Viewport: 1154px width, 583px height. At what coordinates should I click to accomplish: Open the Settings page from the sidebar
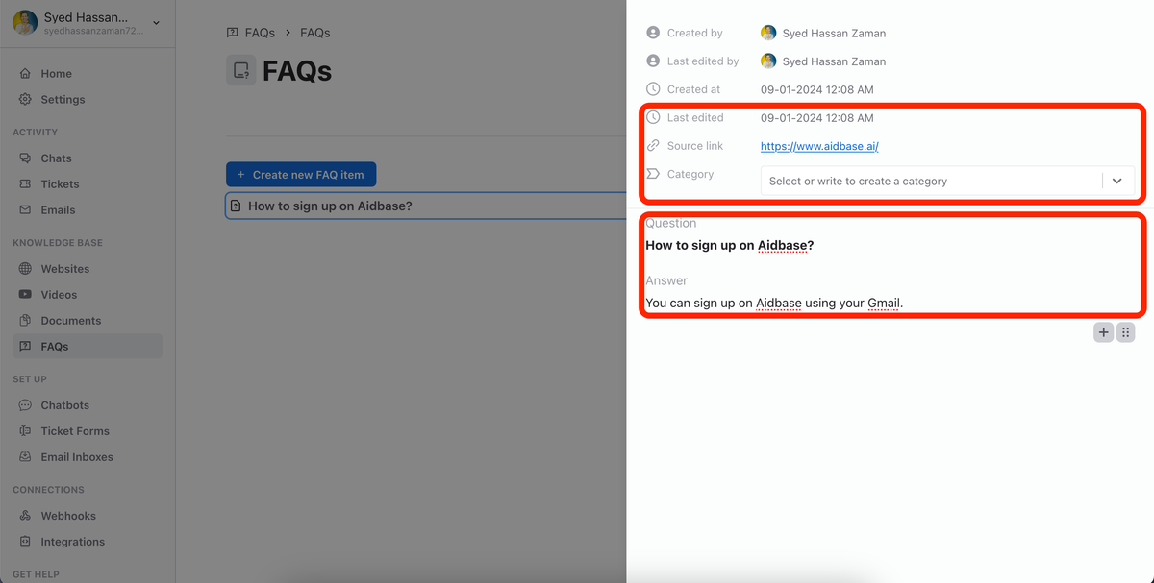coord(63,99)
